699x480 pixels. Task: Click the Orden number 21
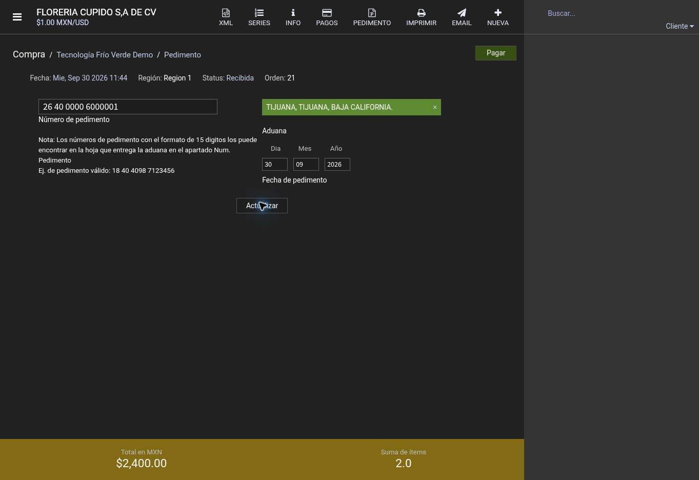pyautogui.click(x=291, y=78)
